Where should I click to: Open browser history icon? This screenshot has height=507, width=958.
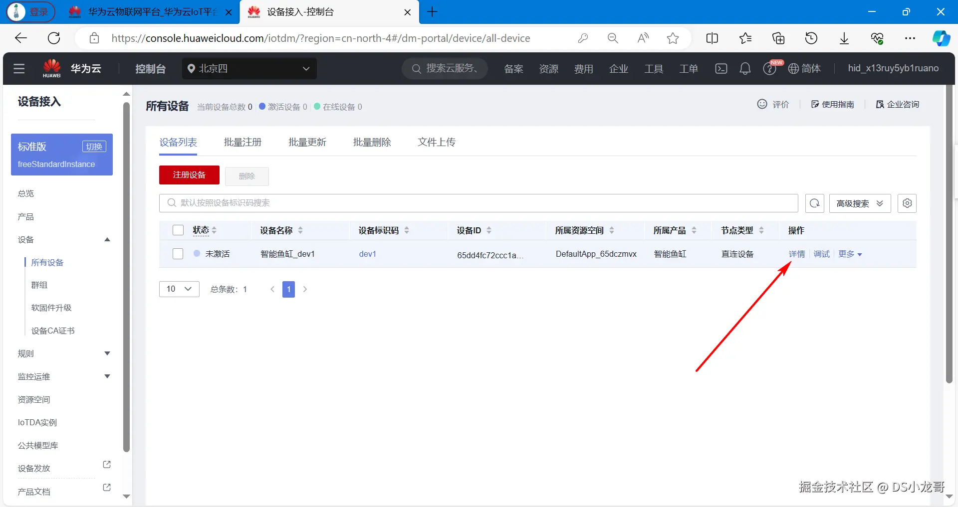click(811, 38)
